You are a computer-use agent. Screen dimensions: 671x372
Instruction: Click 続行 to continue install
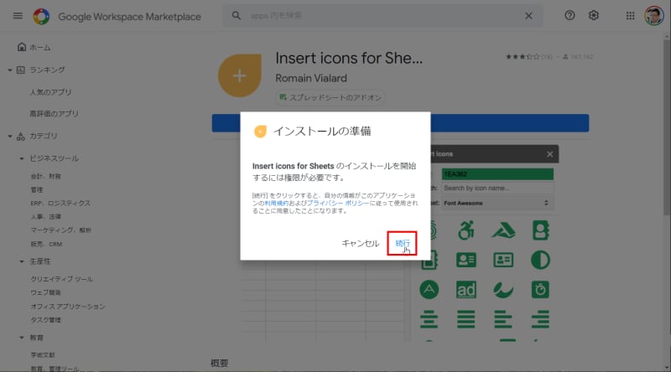tap(402, 243)
